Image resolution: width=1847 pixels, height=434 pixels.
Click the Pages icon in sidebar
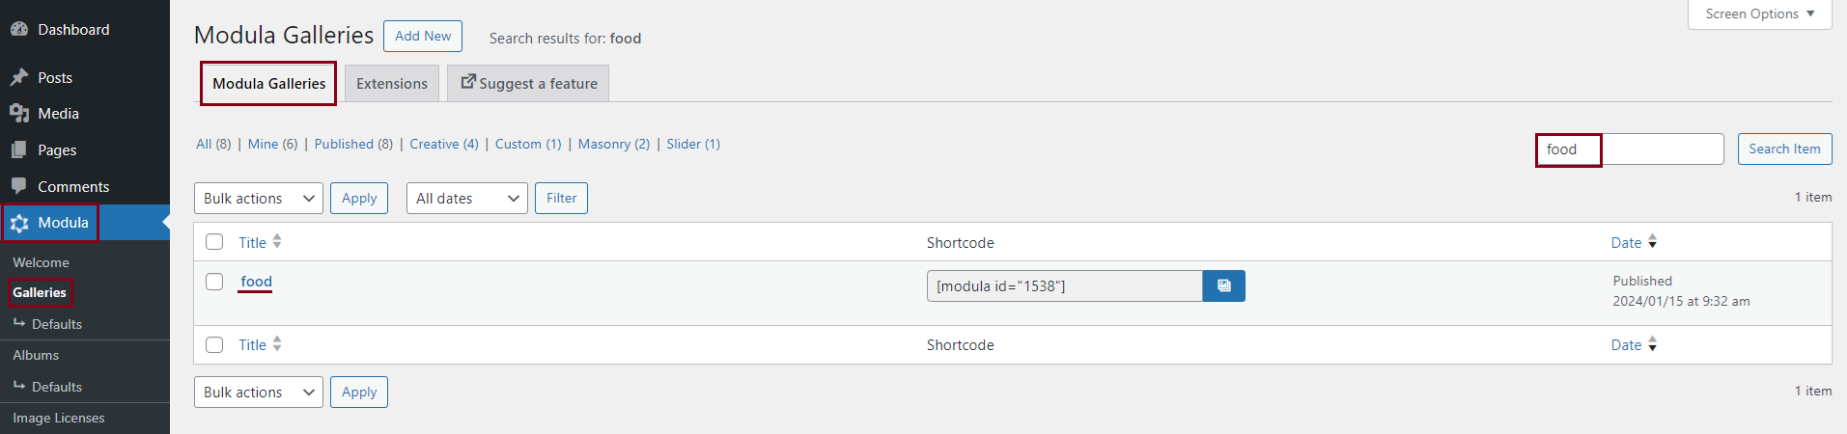pos(19,150)
